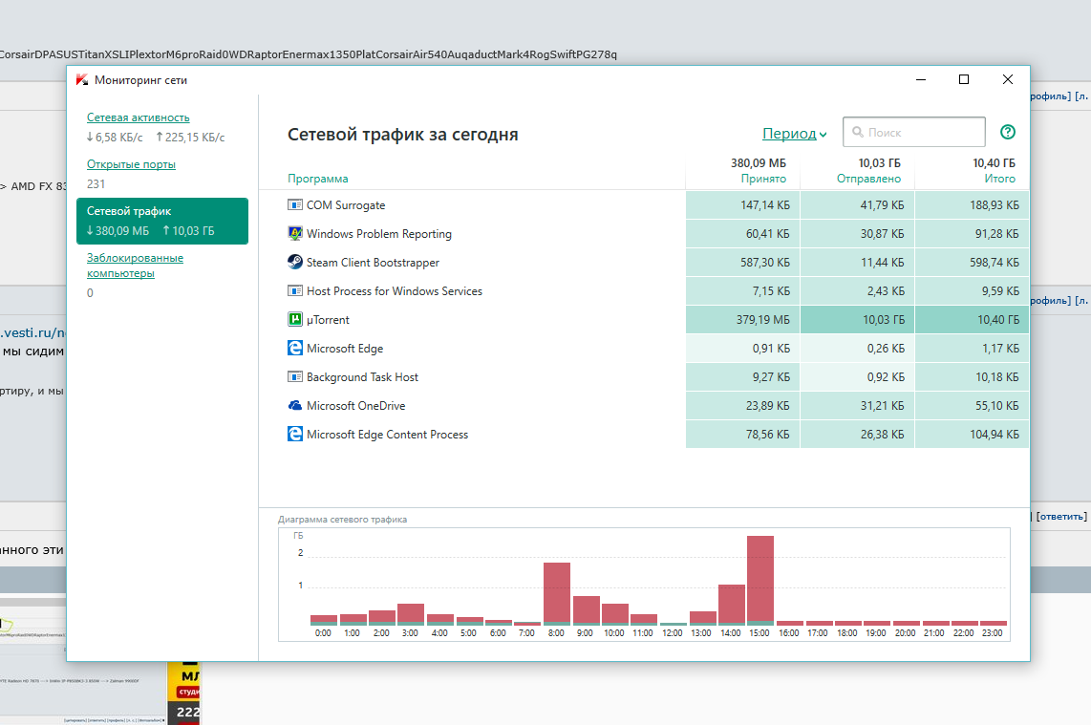Select the Сетевой трафик tab
The width and height of the screenshot is (1091, 725).
point(162,221)
